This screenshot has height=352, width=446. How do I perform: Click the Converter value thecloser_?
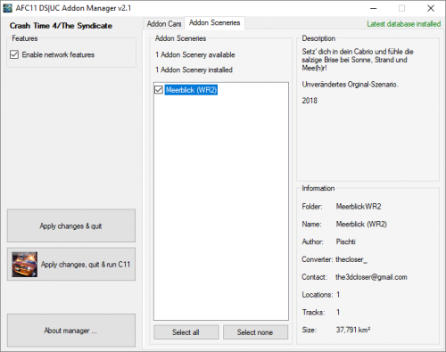pyautogui.click(x=351, y=259)
